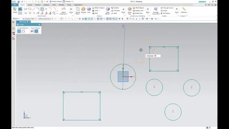Click the blue square at the sketch origin
The image size is (229, 129).
123,77
